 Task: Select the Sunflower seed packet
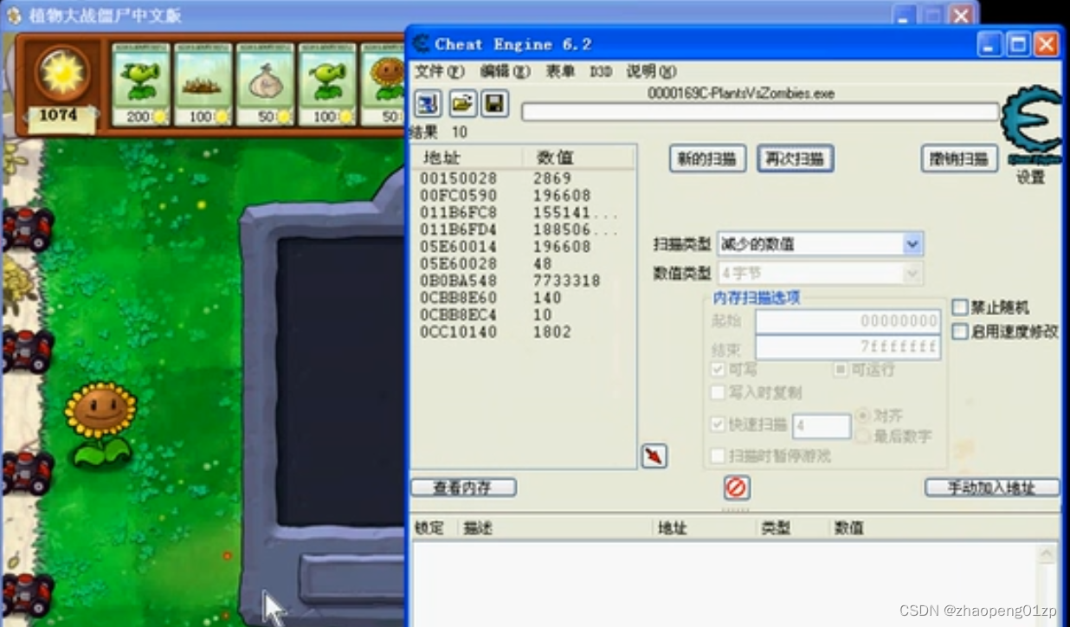[x=383, y=86]
